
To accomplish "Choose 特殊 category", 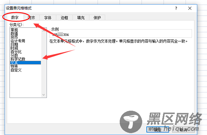I will pos(26,66).
